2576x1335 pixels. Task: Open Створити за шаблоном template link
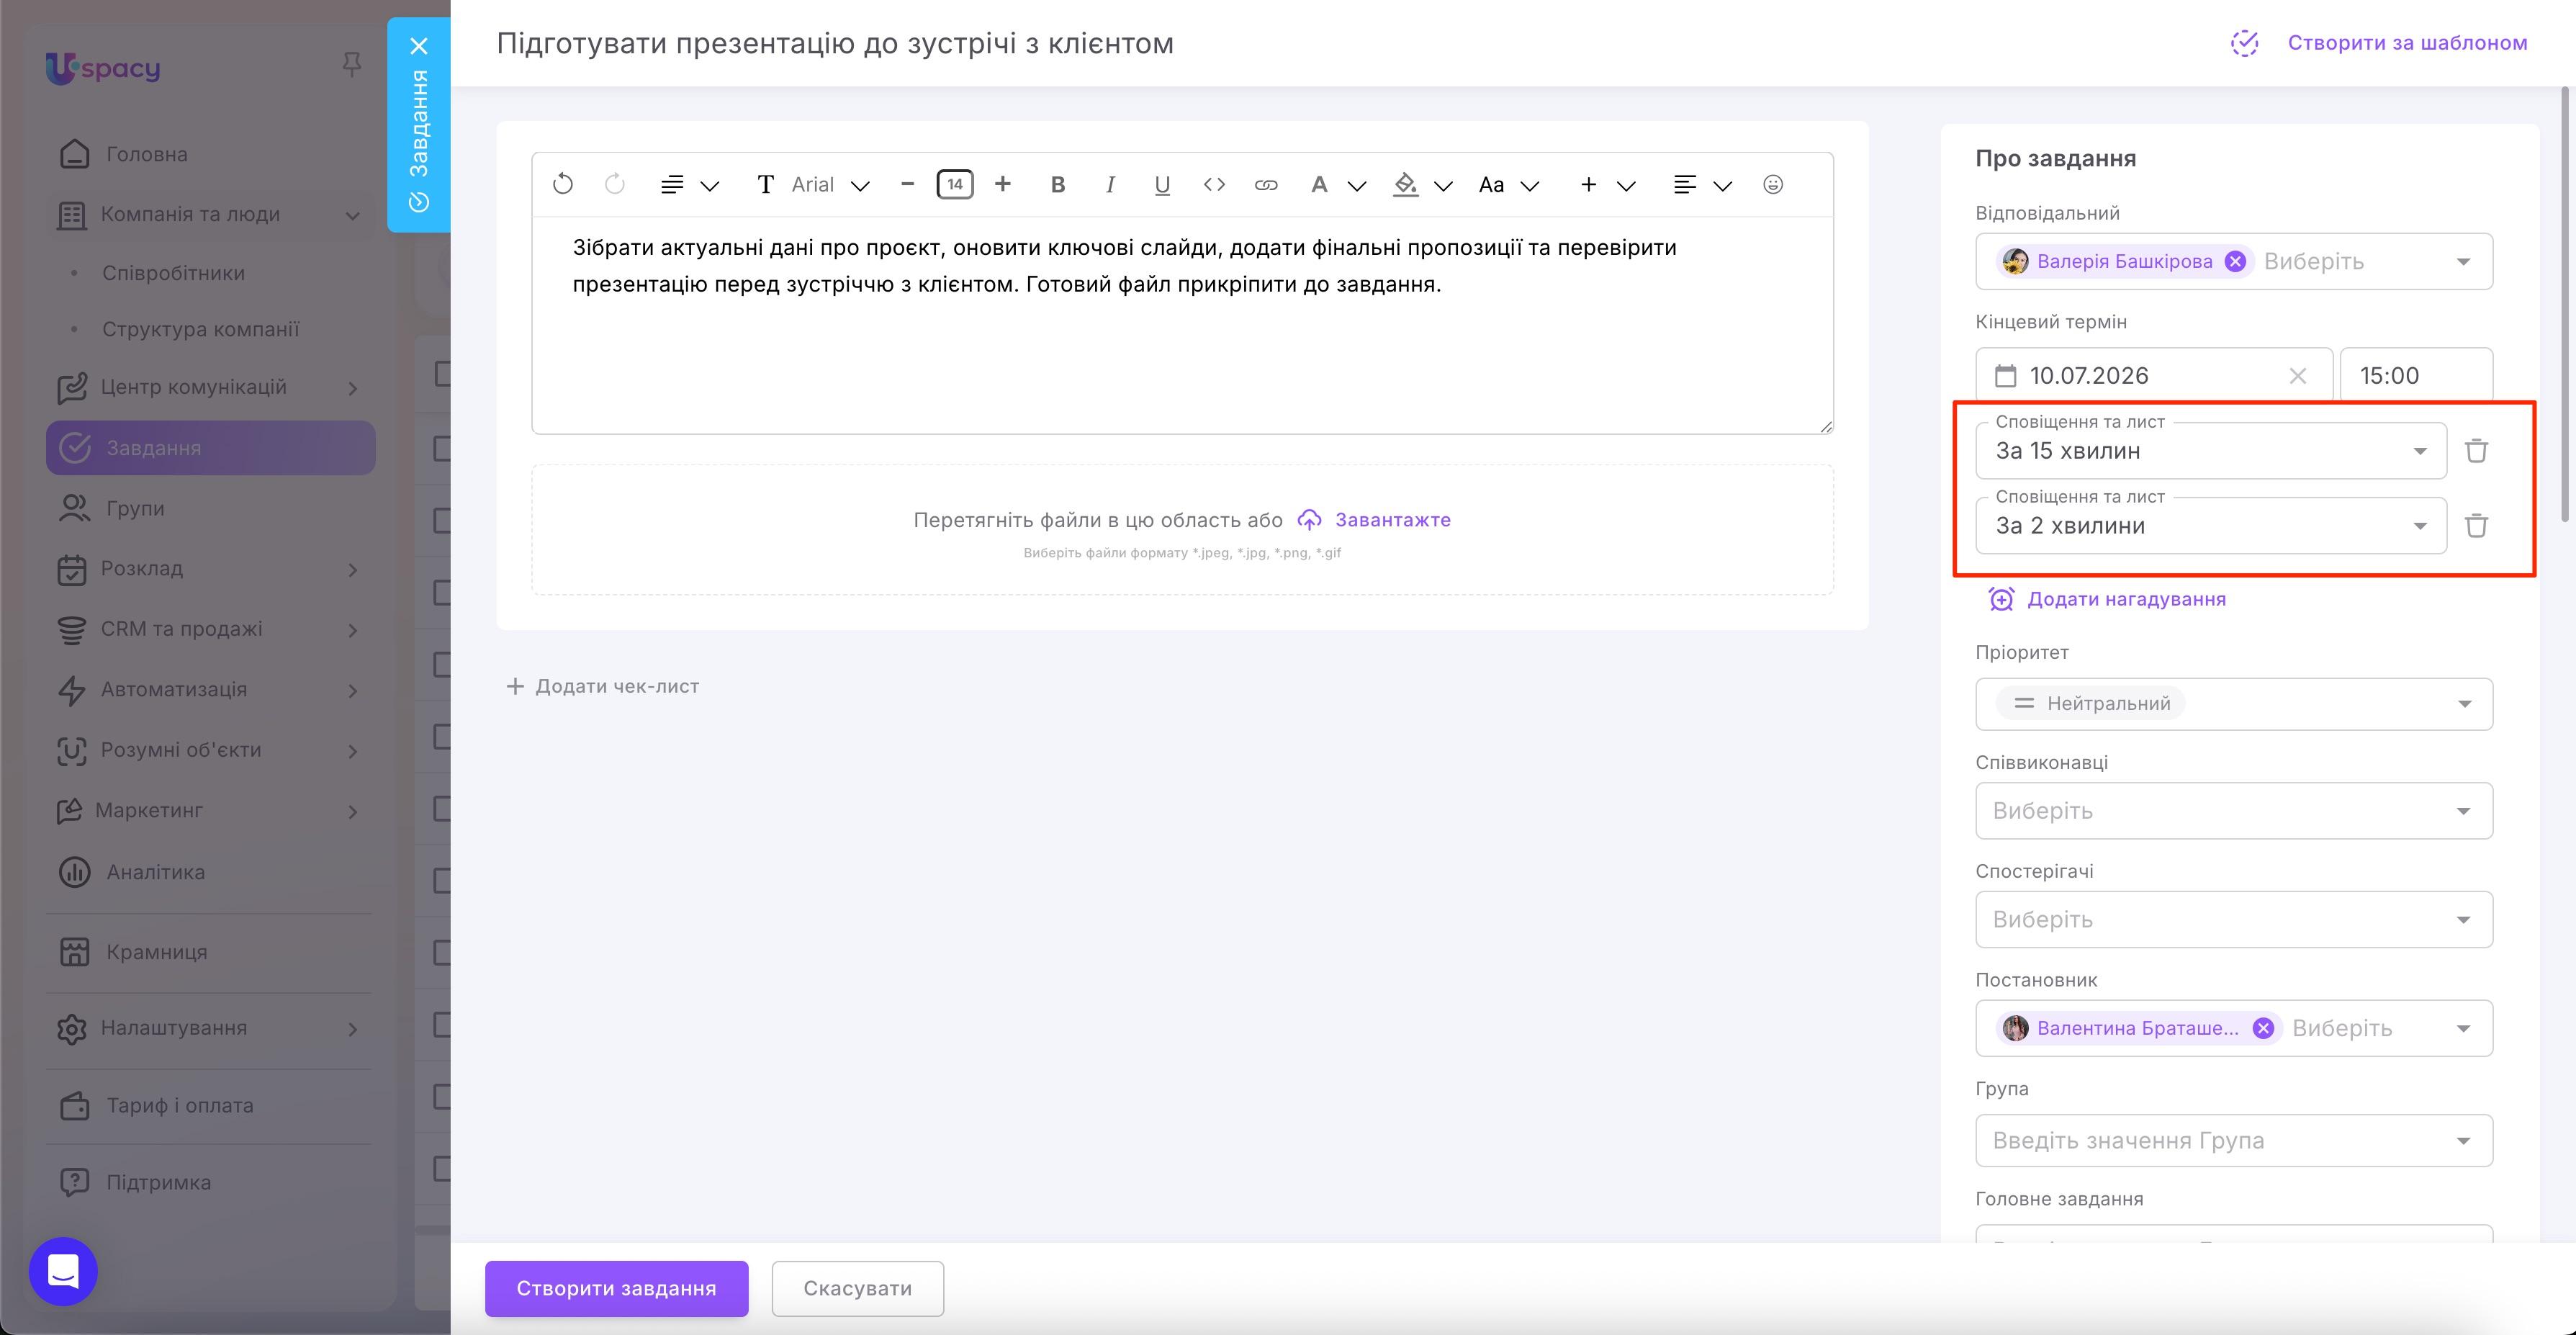tap(2378, 43)
